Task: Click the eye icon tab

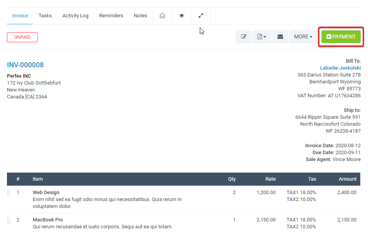Action: [182, 16]
